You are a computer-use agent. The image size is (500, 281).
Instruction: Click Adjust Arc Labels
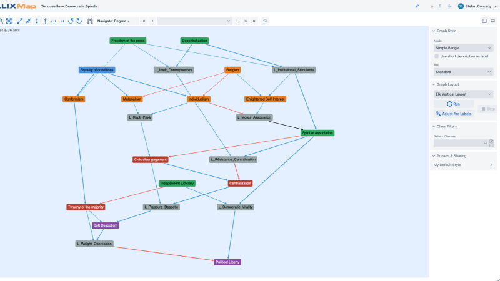coord(454,114)
